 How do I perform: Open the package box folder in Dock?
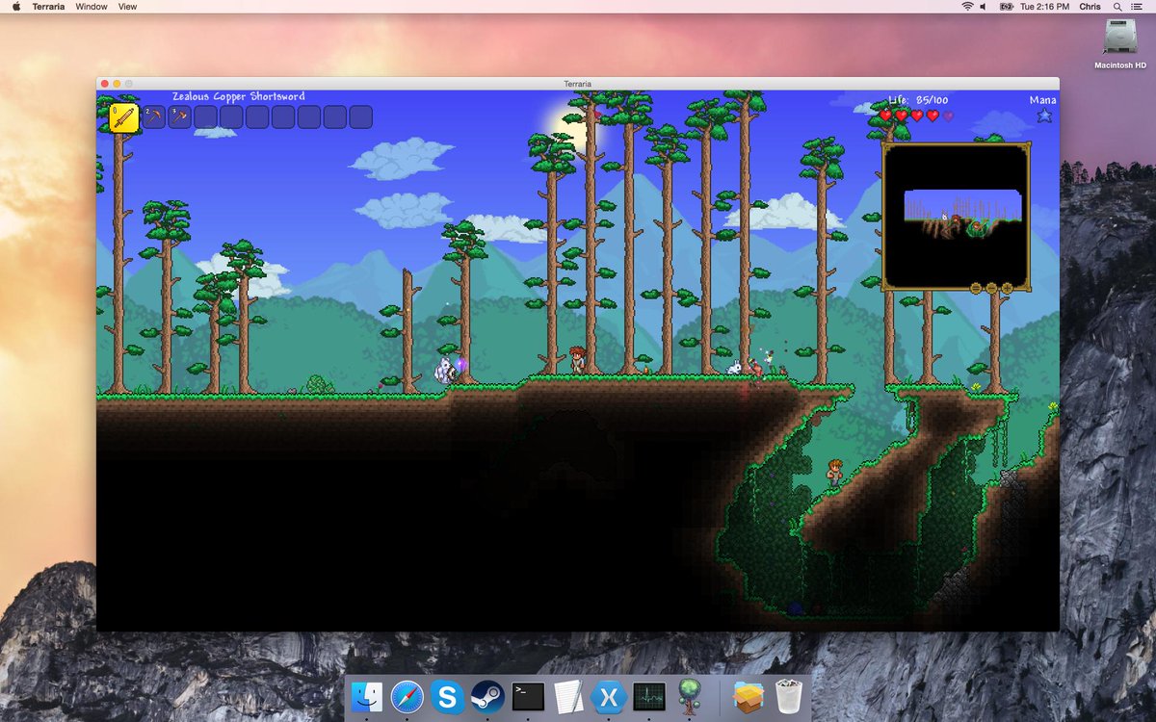click(x=749, y=696)
